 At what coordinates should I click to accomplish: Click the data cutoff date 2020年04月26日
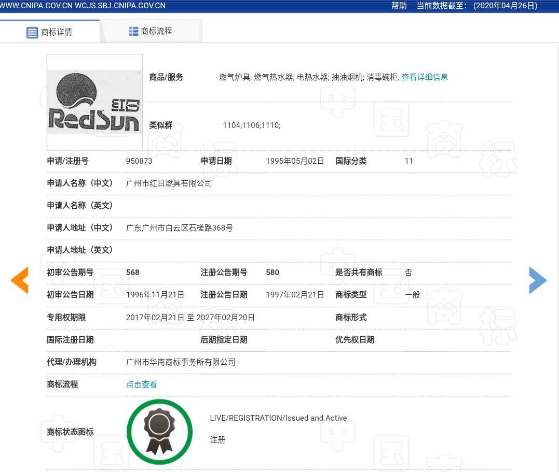[505, 6]
